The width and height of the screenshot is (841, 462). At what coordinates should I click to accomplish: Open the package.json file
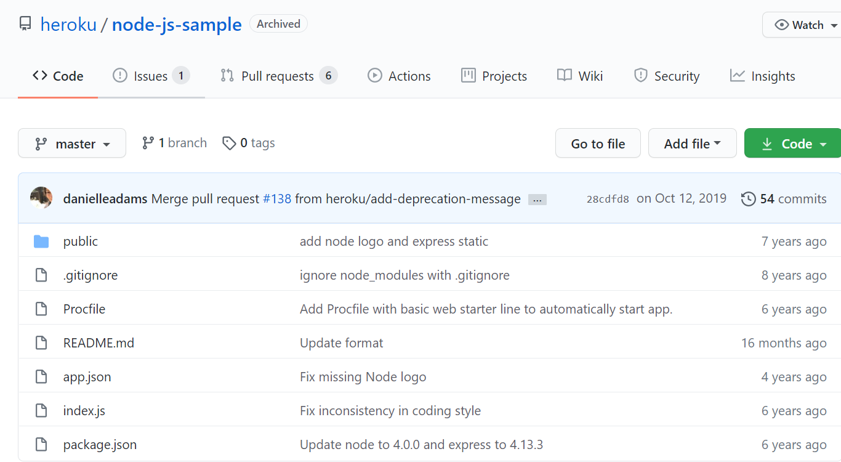tap(100, 445)
